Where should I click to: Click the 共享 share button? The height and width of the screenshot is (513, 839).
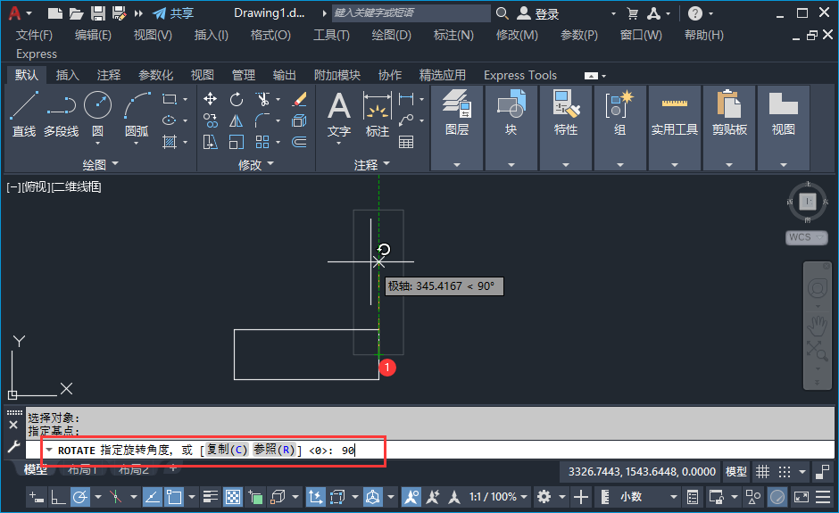click(x=173, y=13)
